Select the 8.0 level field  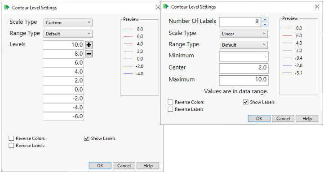tap(63, 54)
